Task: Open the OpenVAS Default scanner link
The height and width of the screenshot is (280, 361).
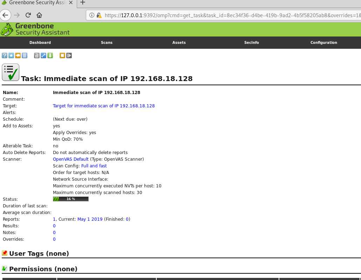Action: pos(71,159)
